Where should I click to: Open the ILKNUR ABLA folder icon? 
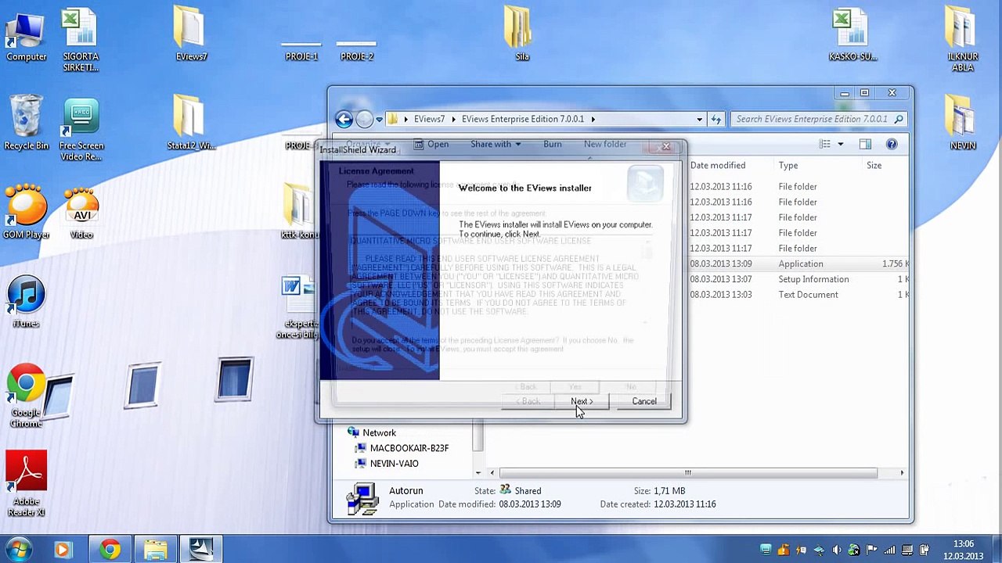[x=962, y=39]
